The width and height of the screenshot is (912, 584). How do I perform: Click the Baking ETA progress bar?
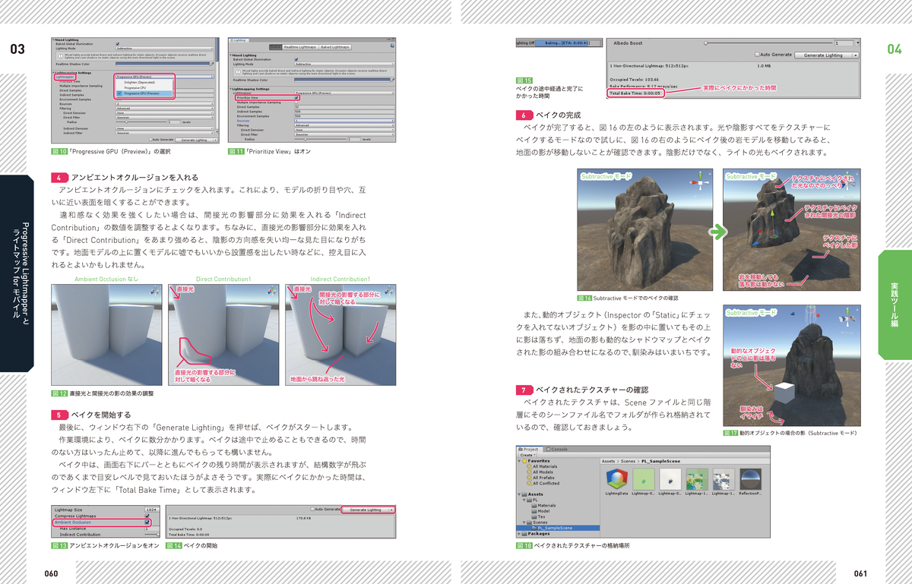(x=567, y=43)
